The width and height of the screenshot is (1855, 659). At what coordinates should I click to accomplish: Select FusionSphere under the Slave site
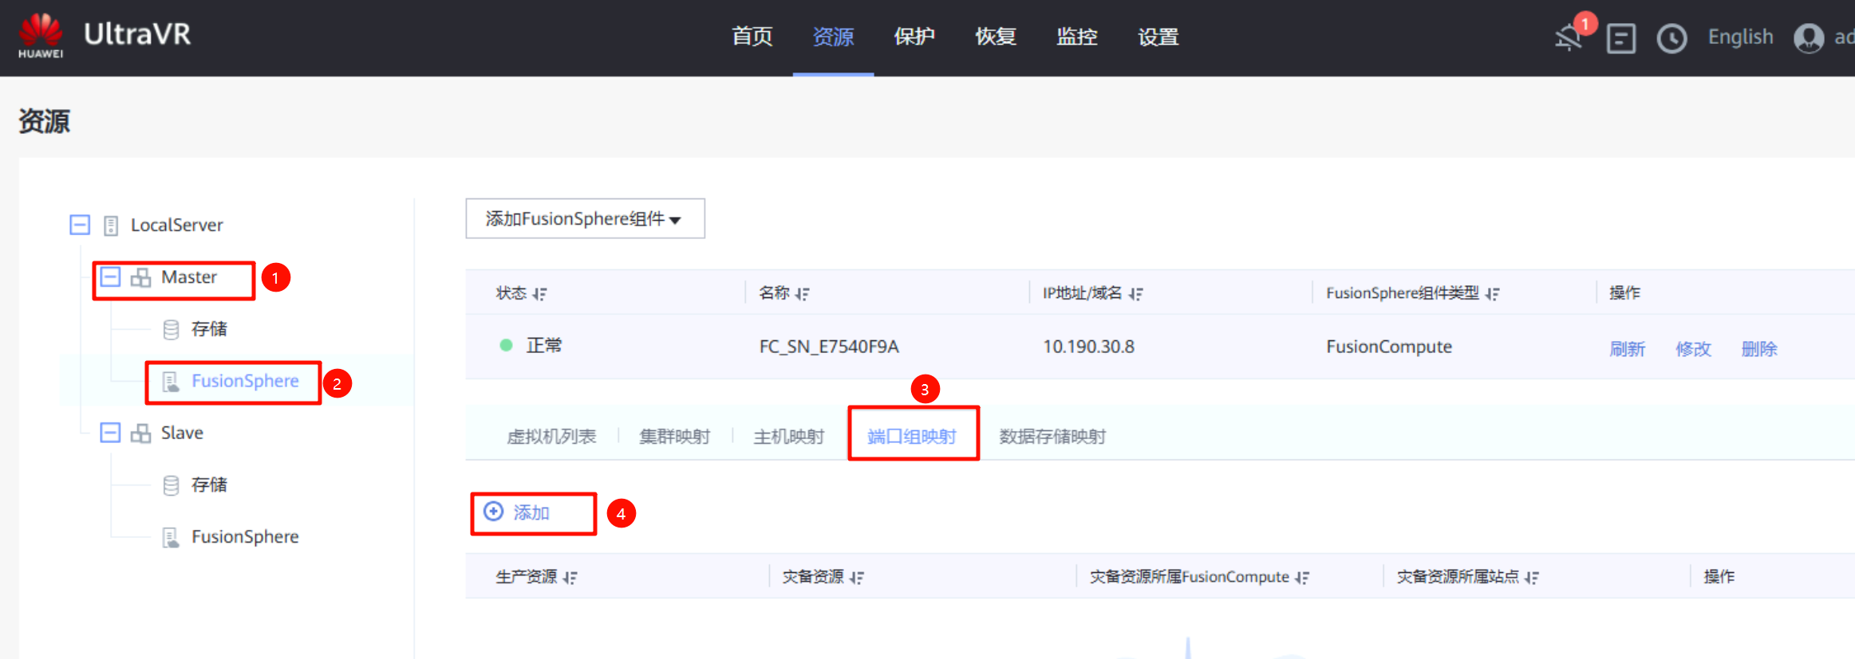(x=244, y=537)
